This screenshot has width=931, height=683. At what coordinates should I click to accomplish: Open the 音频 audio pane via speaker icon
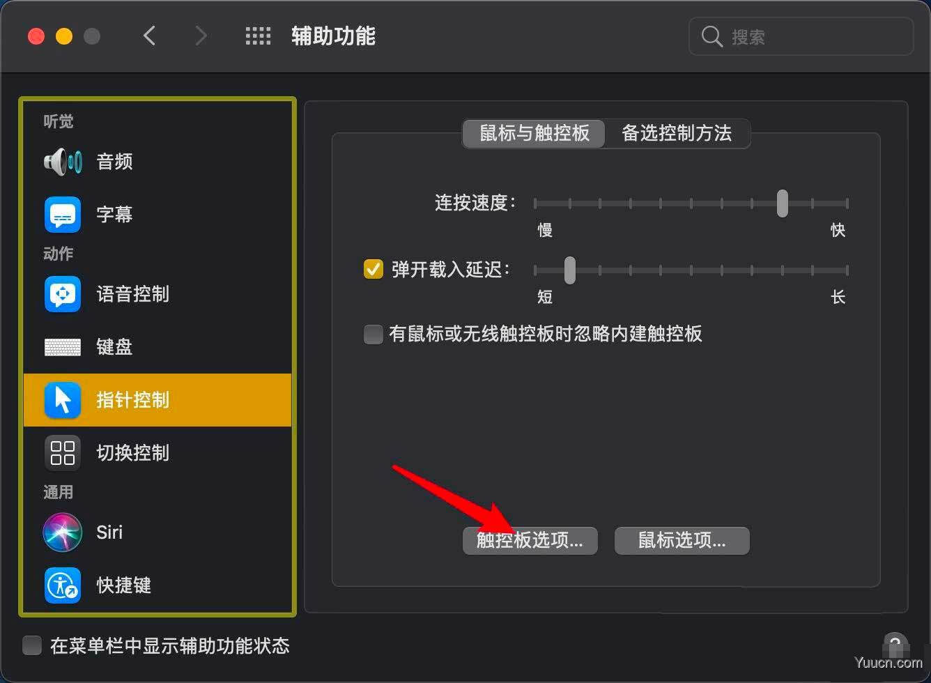pyautogui.click(x=63, y=162)
